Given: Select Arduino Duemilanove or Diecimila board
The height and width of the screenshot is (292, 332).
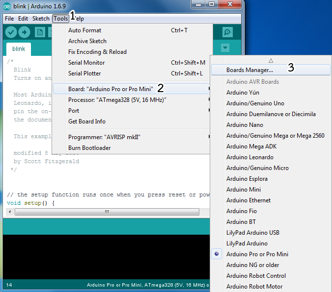Looking at the screenshot, I should pos(271,114).
